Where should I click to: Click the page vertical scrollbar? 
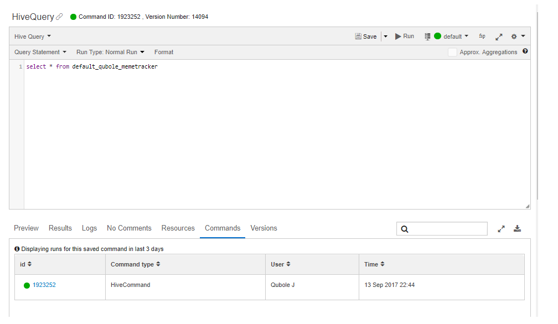537,107
